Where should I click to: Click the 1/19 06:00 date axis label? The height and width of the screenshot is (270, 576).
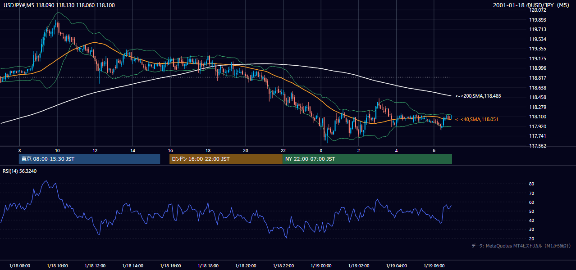(x=434, y=266)
